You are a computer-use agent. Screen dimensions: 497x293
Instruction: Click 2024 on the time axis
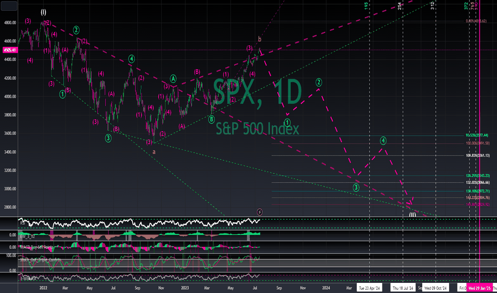(326, 288)
